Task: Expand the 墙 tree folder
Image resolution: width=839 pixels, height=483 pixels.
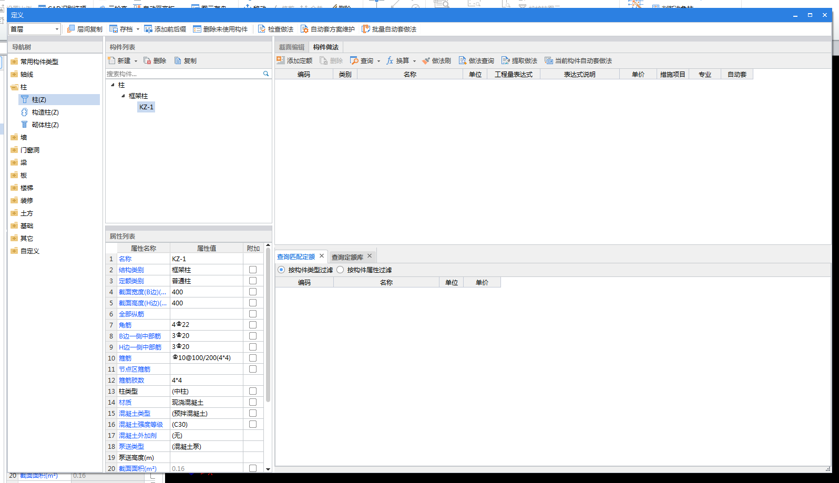Action: (x=14, y=137)
